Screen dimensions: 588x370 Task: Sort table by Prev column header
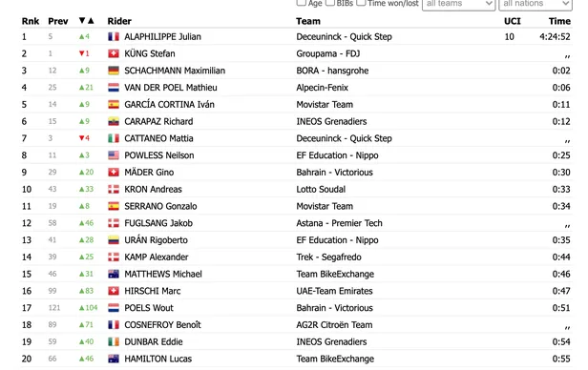(x=58, y=21)
